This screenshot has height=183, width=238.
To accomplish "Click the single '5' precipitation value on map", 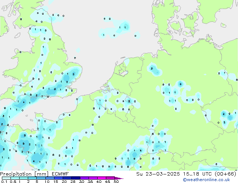I will 23,143.
